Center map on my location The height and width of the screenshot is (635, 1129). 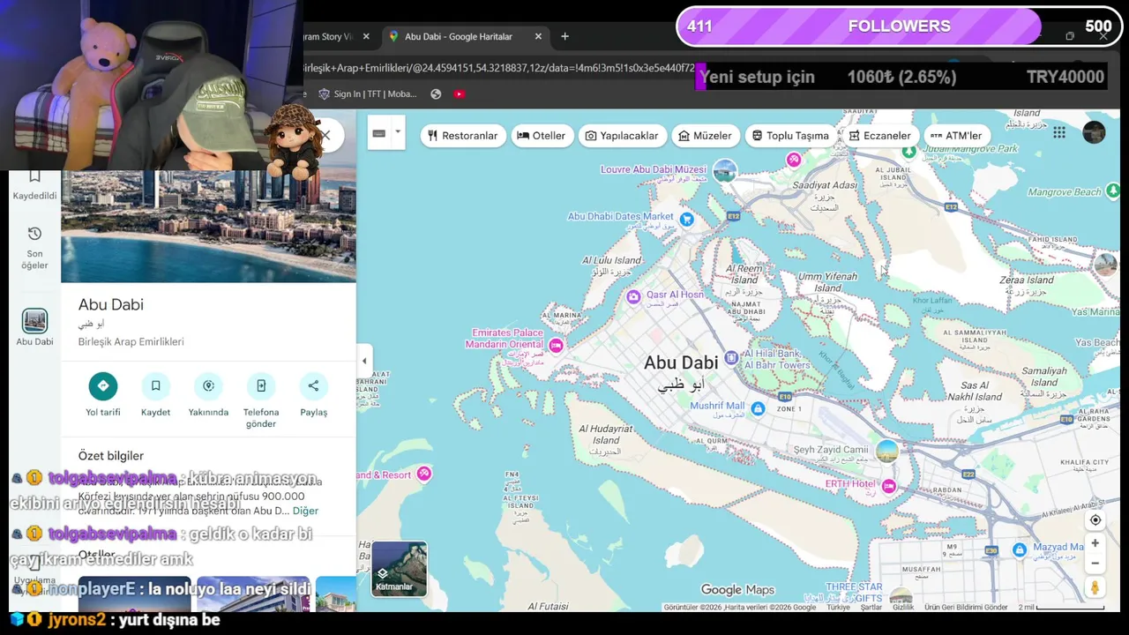point(1095,520)
